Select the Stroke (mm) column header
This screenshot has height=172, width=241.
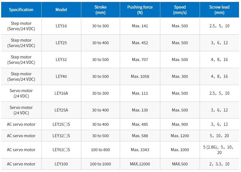(x=100, y=10)
